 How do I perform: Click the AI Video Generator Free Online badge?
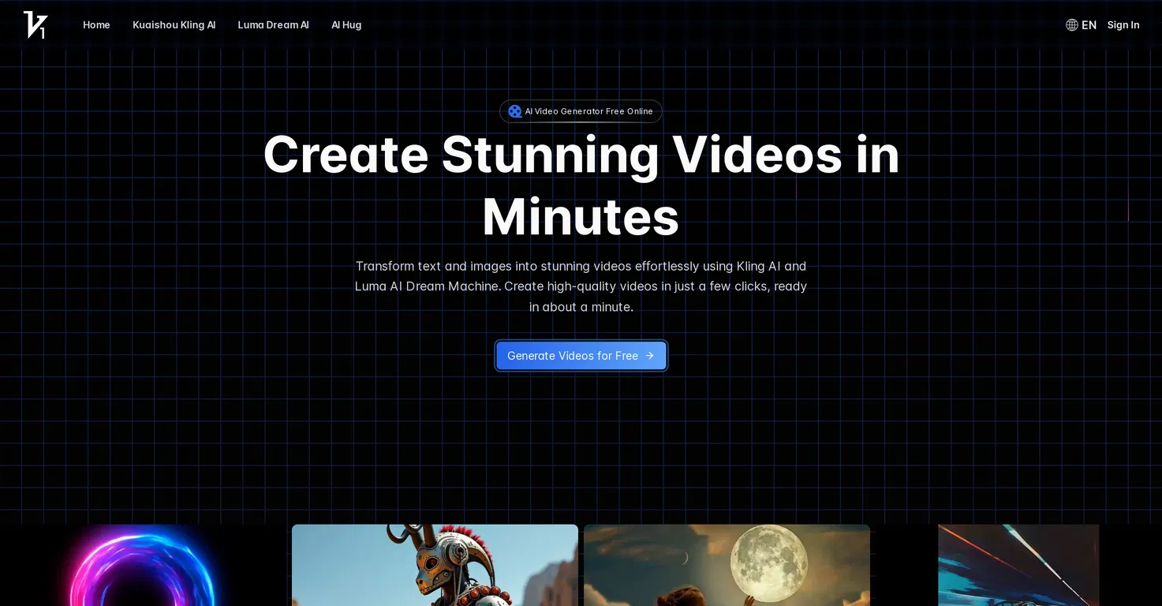point(581,111)
